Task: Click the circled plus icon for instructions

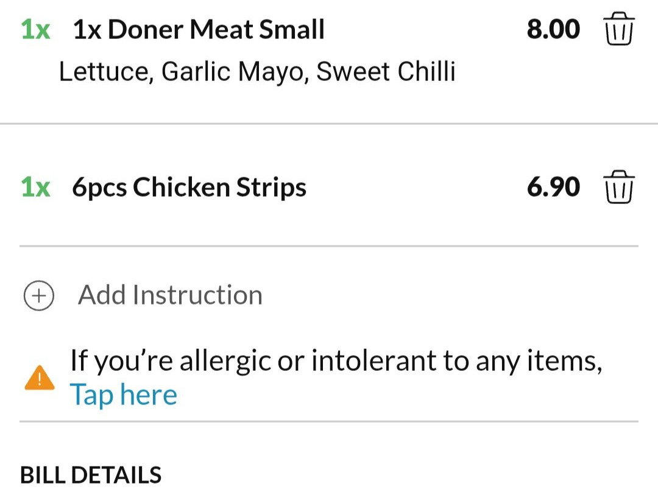Action: [38, 295]
